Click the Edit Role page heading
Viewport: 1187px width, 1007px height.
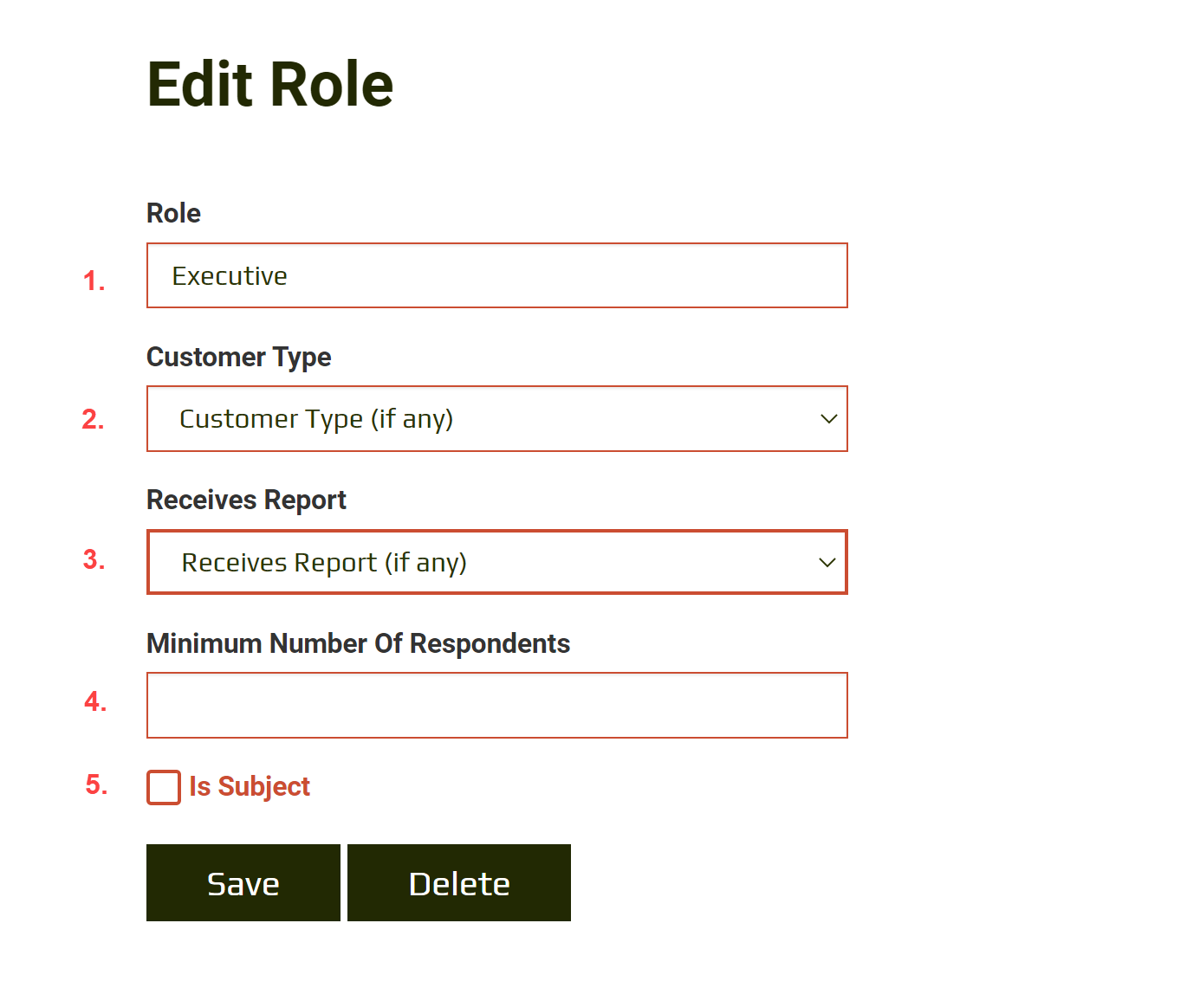(x=270, y=85)
